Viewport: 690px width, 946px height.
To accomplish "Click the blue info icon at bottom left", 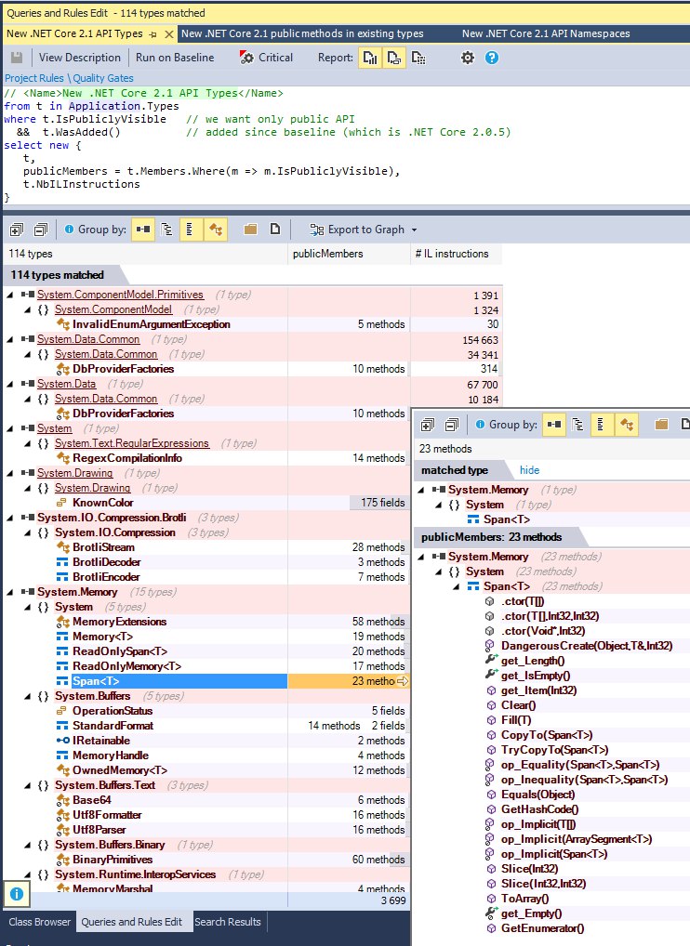I will [x=16, y=894].
